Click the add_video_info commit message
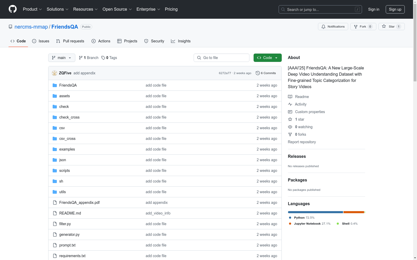The height and width of the screenshot is (260, 417). tap(158, 213)
